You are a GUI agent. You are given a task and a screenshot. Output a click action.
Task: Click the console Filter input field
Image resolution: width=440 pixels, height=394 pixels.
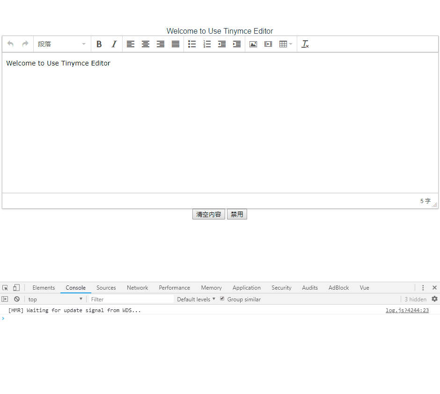point(131,299)
